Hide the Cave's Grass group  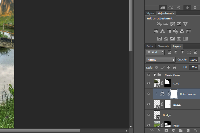[149, 75]
